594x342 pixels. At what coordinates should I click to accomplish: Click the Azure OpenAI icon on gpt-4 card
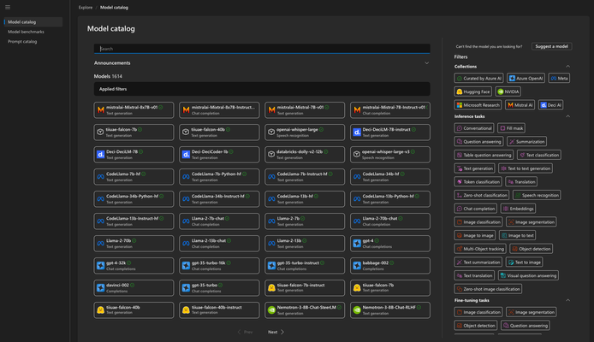[357, 244]
